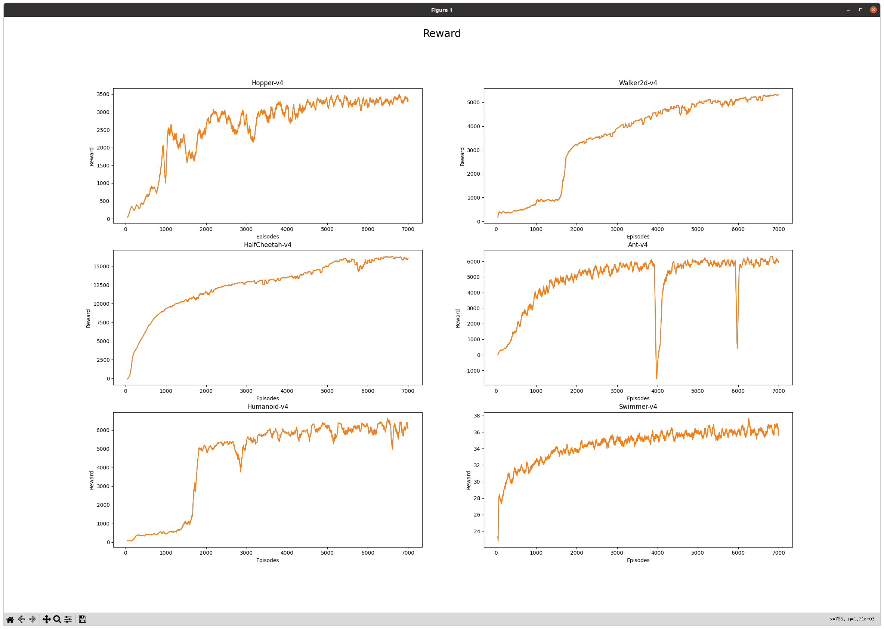Activate the Pan axes tool
The image size is (884, 629).
pyautogui.click(x=46, y=619)
